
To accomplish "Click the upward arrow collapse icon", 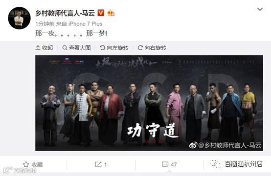I will (38, 48).
